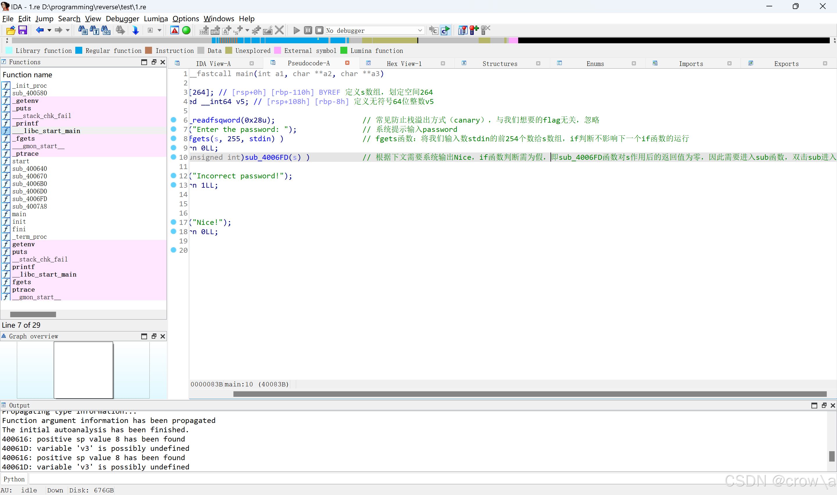
Task: Save the current IDA database
Action: click(22, 30)
